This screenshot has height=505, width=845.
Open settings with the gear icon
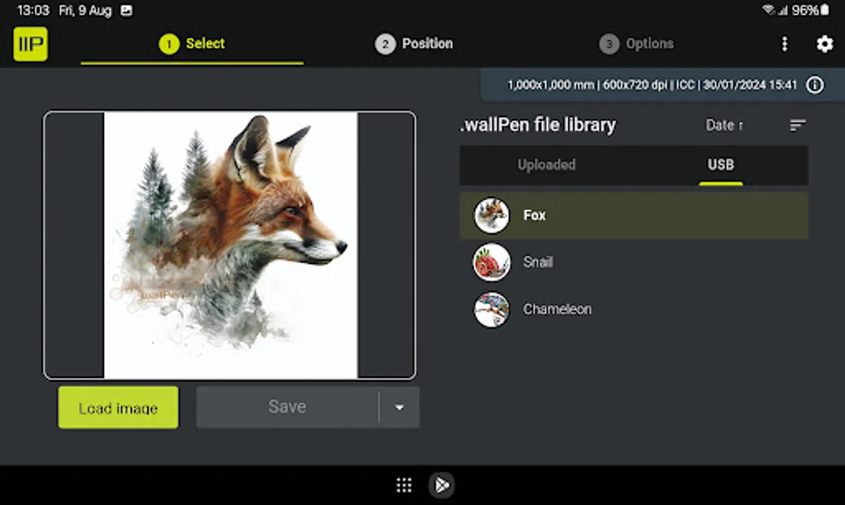coord(824,44)
